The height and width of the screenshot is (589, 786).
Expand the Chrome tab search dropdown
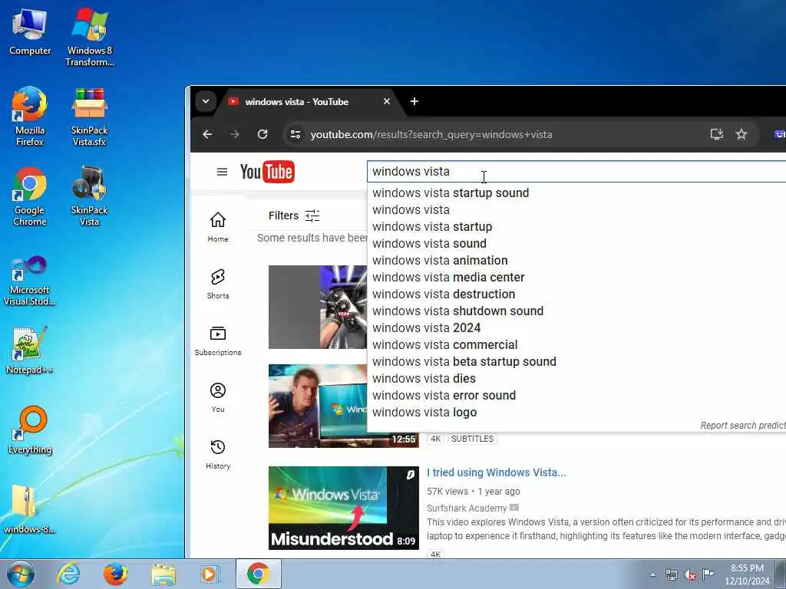pos(206,101)
